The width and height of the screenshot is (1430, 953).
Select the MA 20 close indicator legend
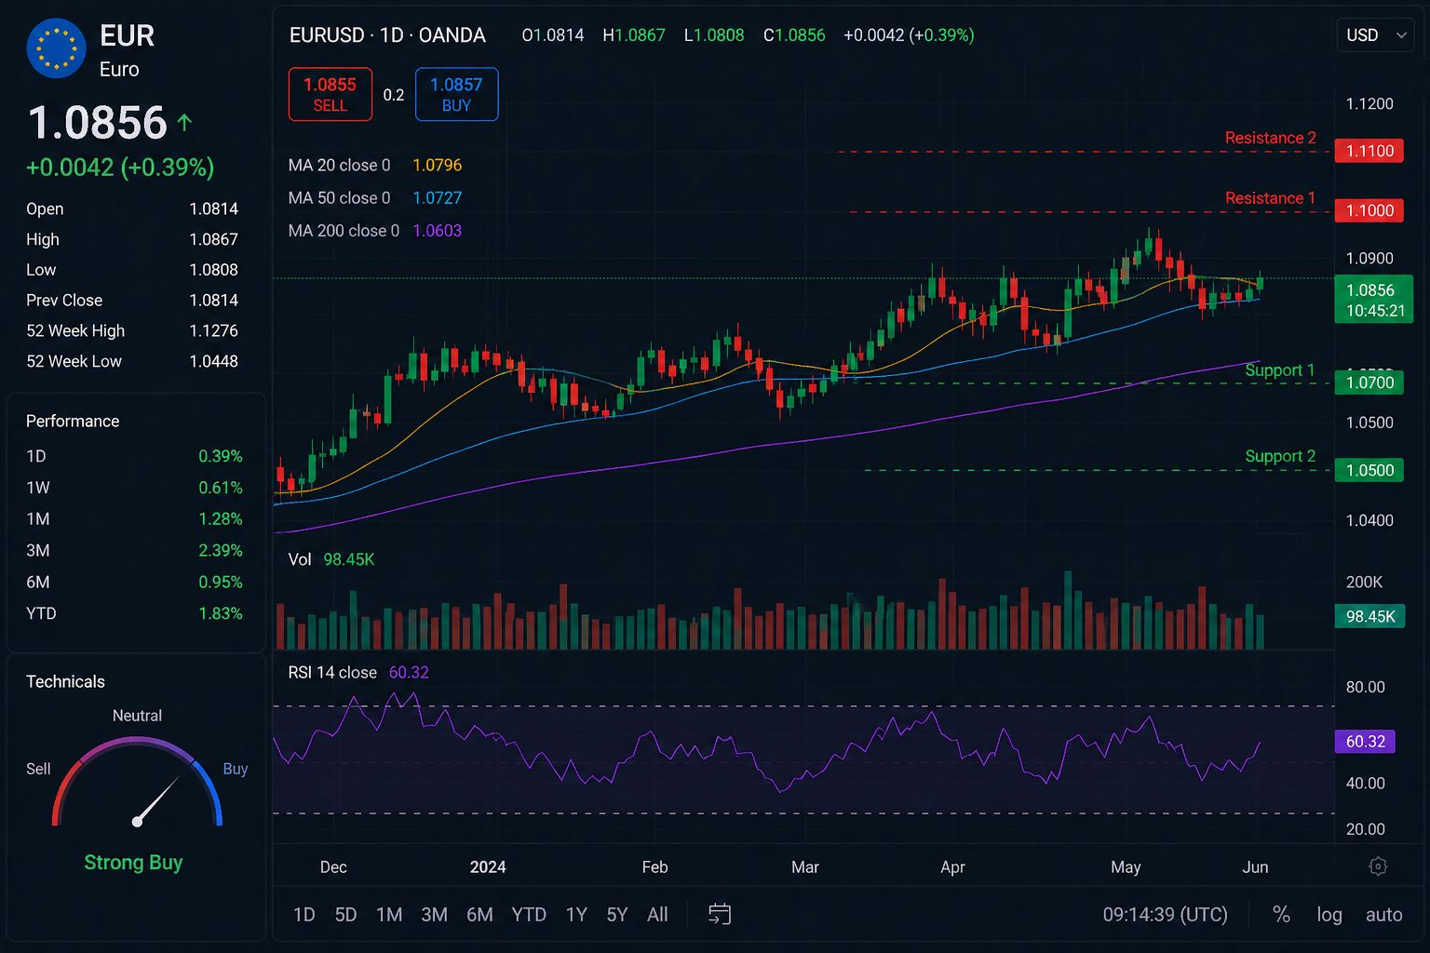click(x=375, y=165)
